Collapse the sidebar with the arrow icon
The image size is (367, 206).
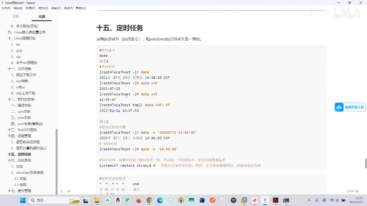(x=61, y=191)
